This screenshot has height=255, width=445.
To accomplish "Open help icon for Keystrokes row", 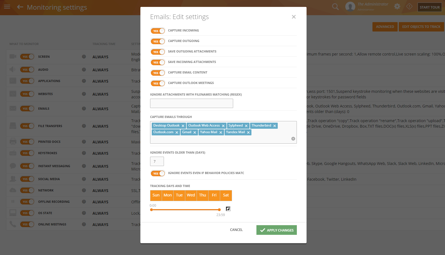I will pos(84,153).
